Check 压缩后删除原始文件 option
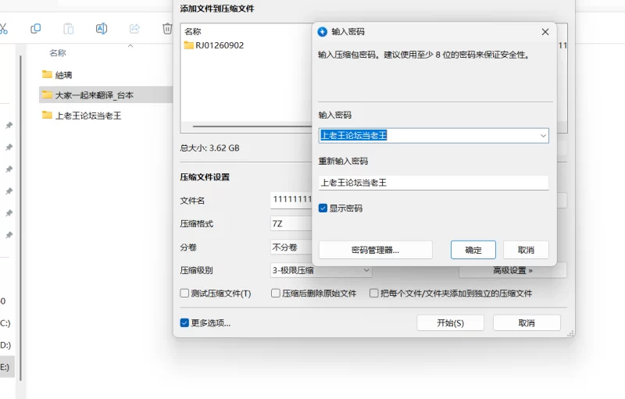This screenshot has height=399, width=625. 276,294
